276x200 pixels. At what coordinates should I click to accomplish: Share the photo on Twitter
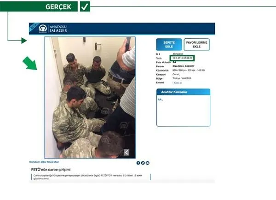tap(143, 163)
